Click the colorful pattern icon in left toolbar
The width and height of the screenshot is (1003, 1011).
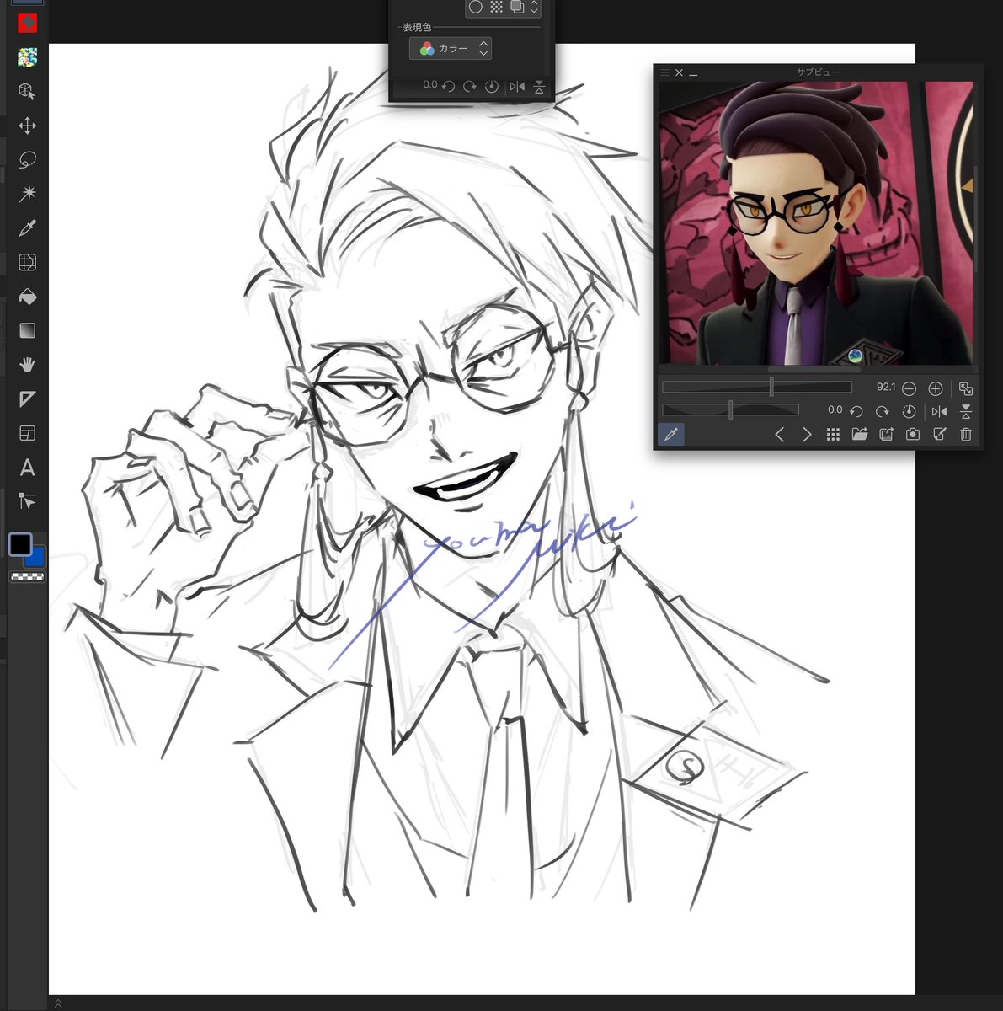pyautogui.click(x=27, y=57)
